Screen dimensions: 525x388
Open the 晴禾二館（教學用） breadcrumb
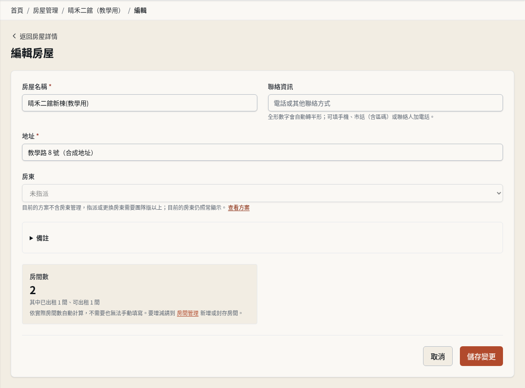pyautogui.click(x=95, y=10)
